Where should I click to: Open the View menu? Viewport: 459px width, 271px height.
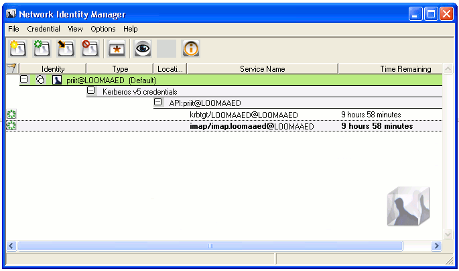pyautogui.click(x=75, y=29)
